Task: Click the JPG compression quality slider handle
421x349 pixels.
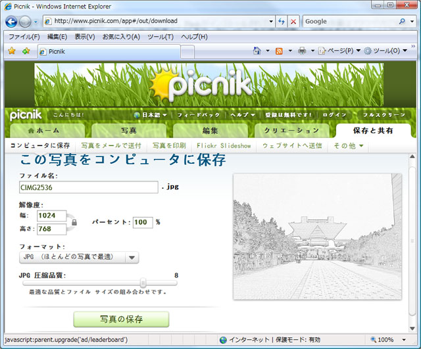Action: point(143,283)
